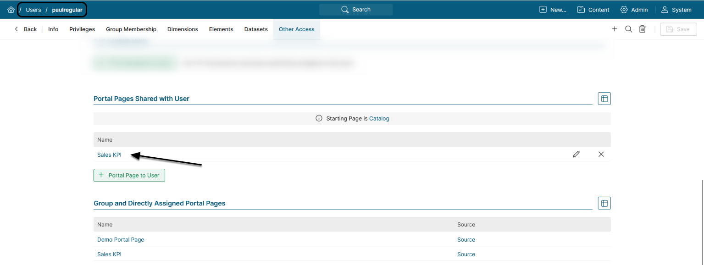Image resolution: width=704 pixels, height=265 pixels.
Task: Switch to the Privileges tab
Action: click(x=82, y=29)
